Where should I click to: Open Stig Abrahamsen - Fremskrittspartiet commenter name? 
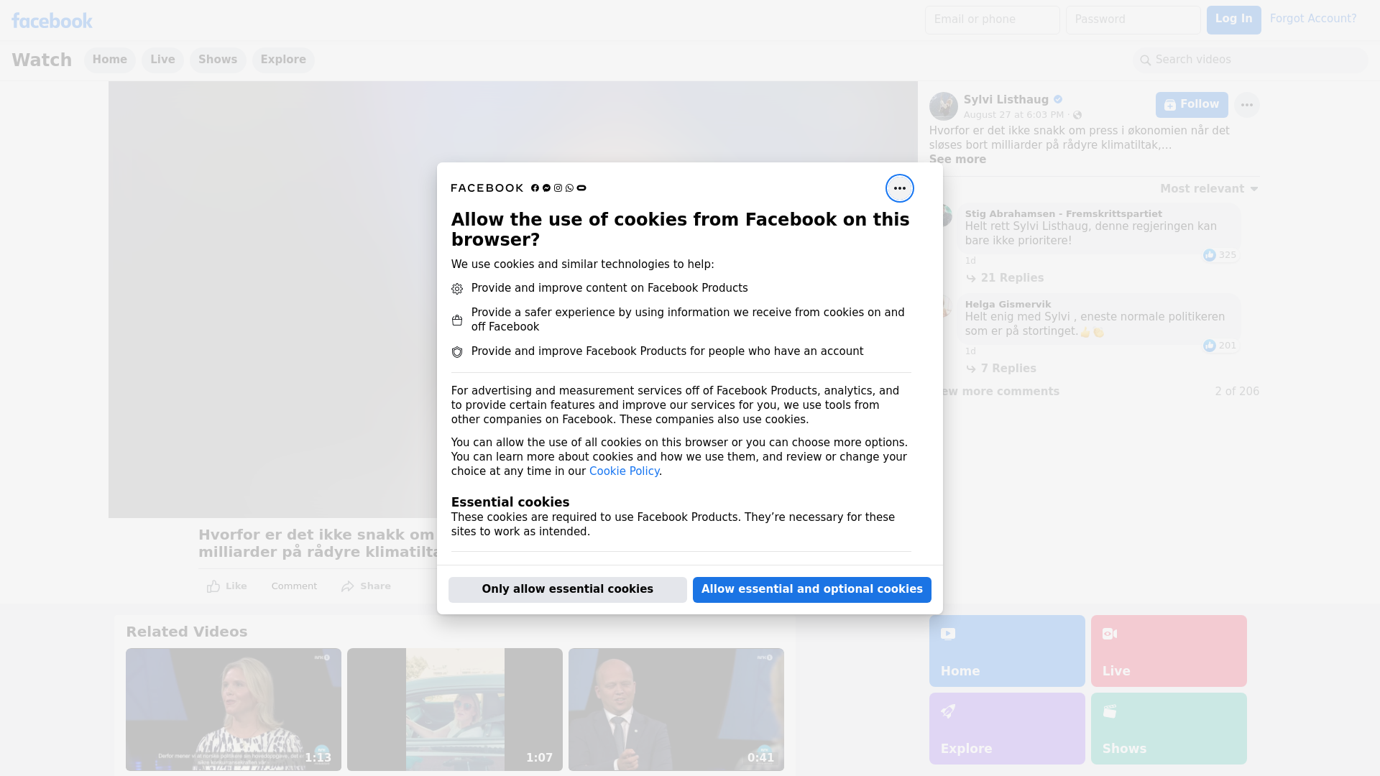[1064, 213]
